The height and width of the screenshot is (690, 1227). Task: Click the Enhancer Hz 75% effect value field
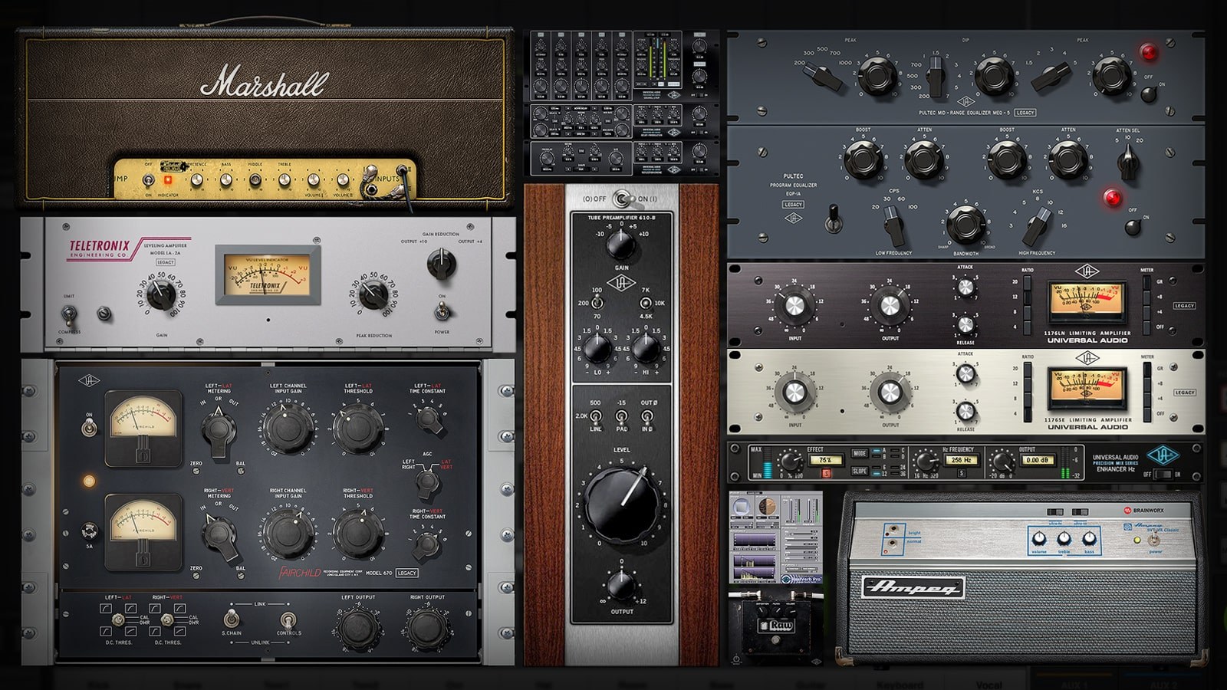tap(826, 460)
